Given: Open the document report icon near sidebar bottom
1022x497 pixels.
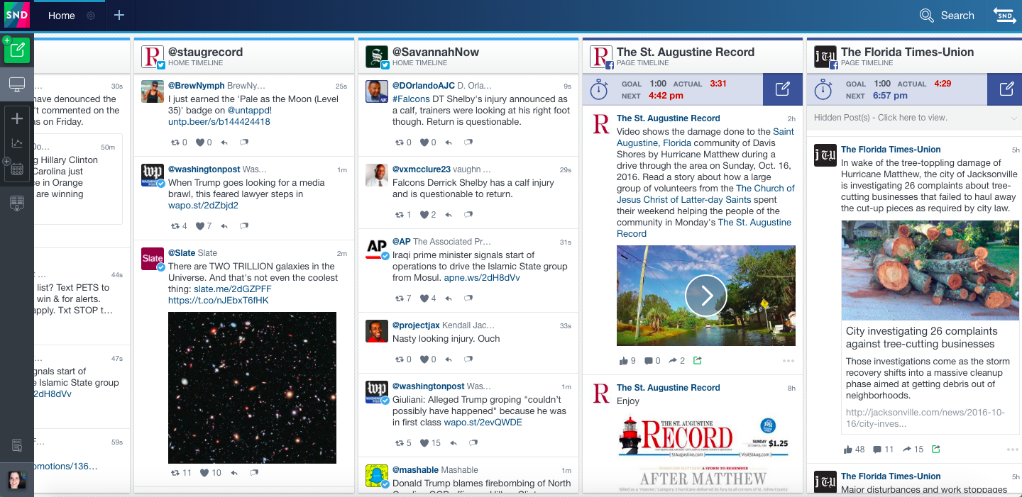Looking at the screenshot, I should [17, 445].
